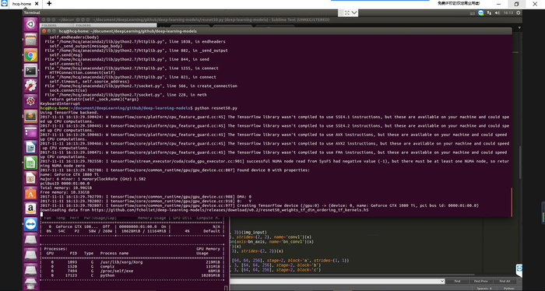The height and width of the screenshot is (291, 545).
Task: Click the Python syntax label in Sublime status bar
Action: click(x=508, y=288)
